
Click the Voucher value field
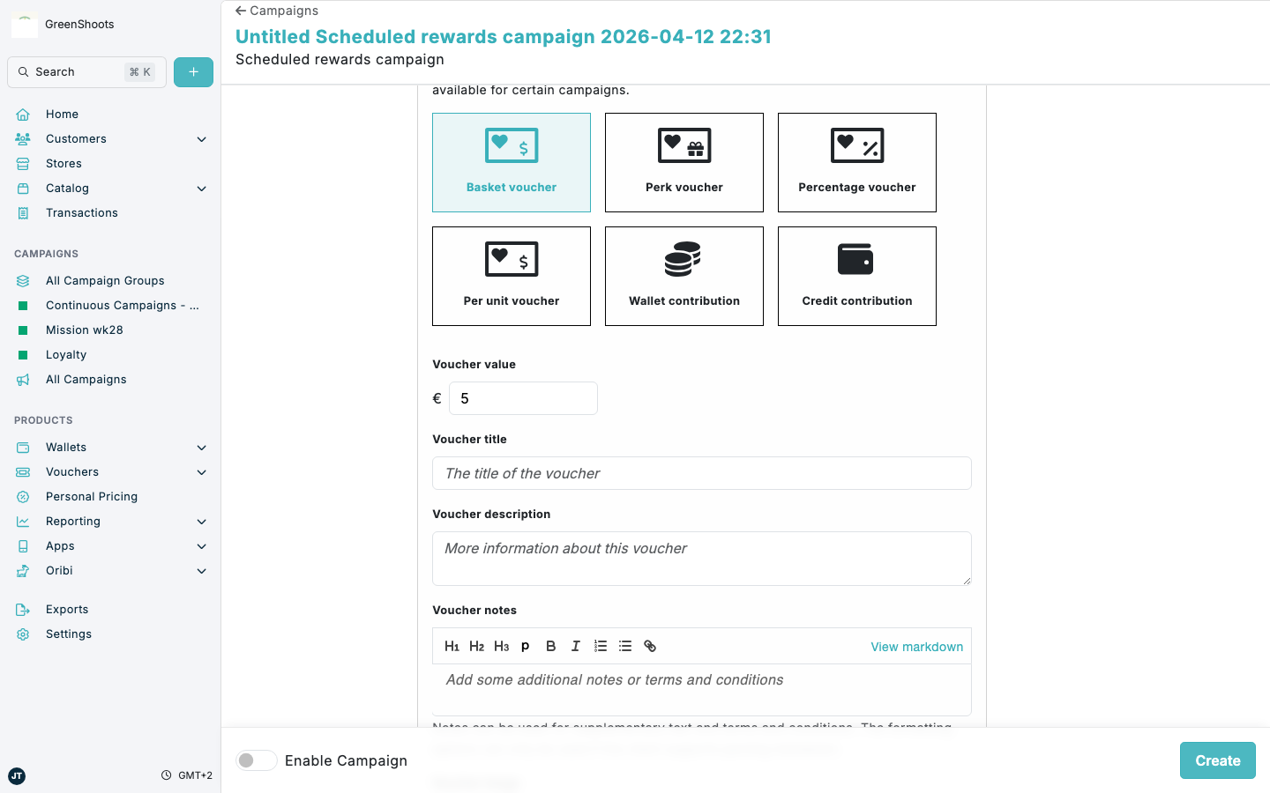(524, 398)
